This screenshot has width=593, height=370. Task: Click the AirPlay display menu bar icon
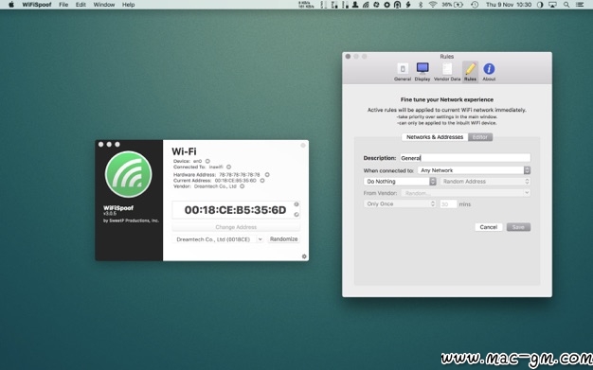(552, 5)
